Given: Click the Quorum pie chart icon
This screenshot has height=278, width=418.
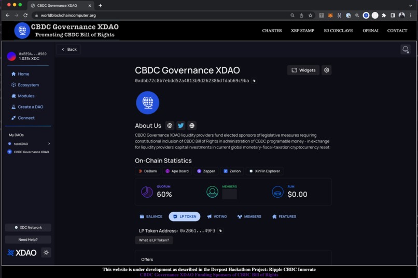Looking at the screenshot, I should (147, 192).
